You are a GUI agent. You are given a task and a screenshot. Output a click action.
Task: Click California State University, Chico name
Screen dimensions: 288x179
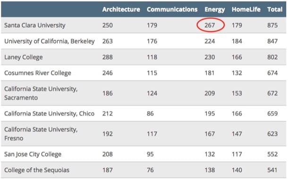[x=49, y=114]
